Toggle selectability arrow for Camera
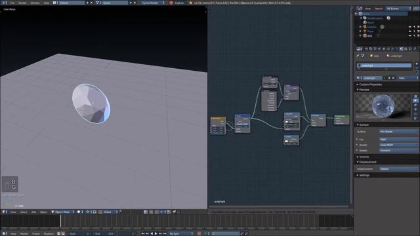The height and width of the screenshot is (236, 420). [x=414, y=27]
